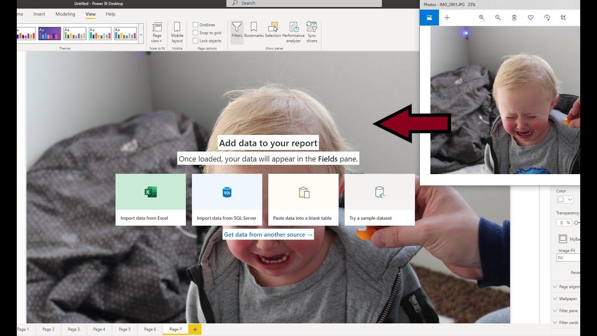This screenshot has height=336, width=597.
Task: Open the Help ribbon tab
Action: (111, 14)
